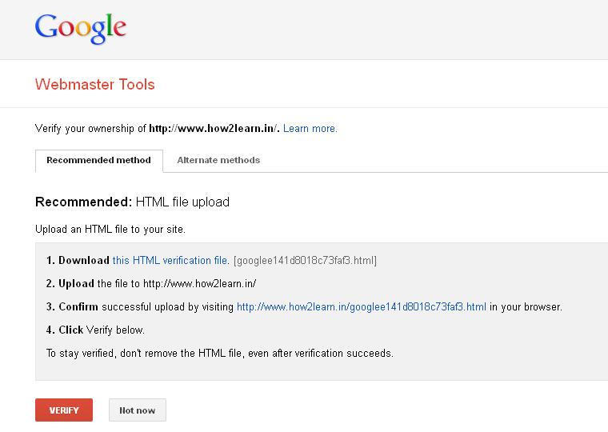Click the bold Upload word in step 2

click(x=76, y=283)
